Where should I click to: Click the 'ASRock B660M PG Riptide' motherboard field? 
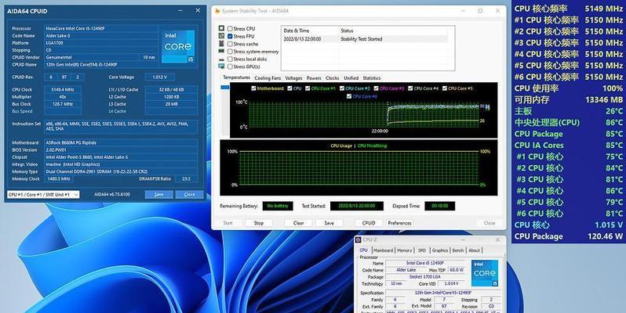(x=121, y=142)
